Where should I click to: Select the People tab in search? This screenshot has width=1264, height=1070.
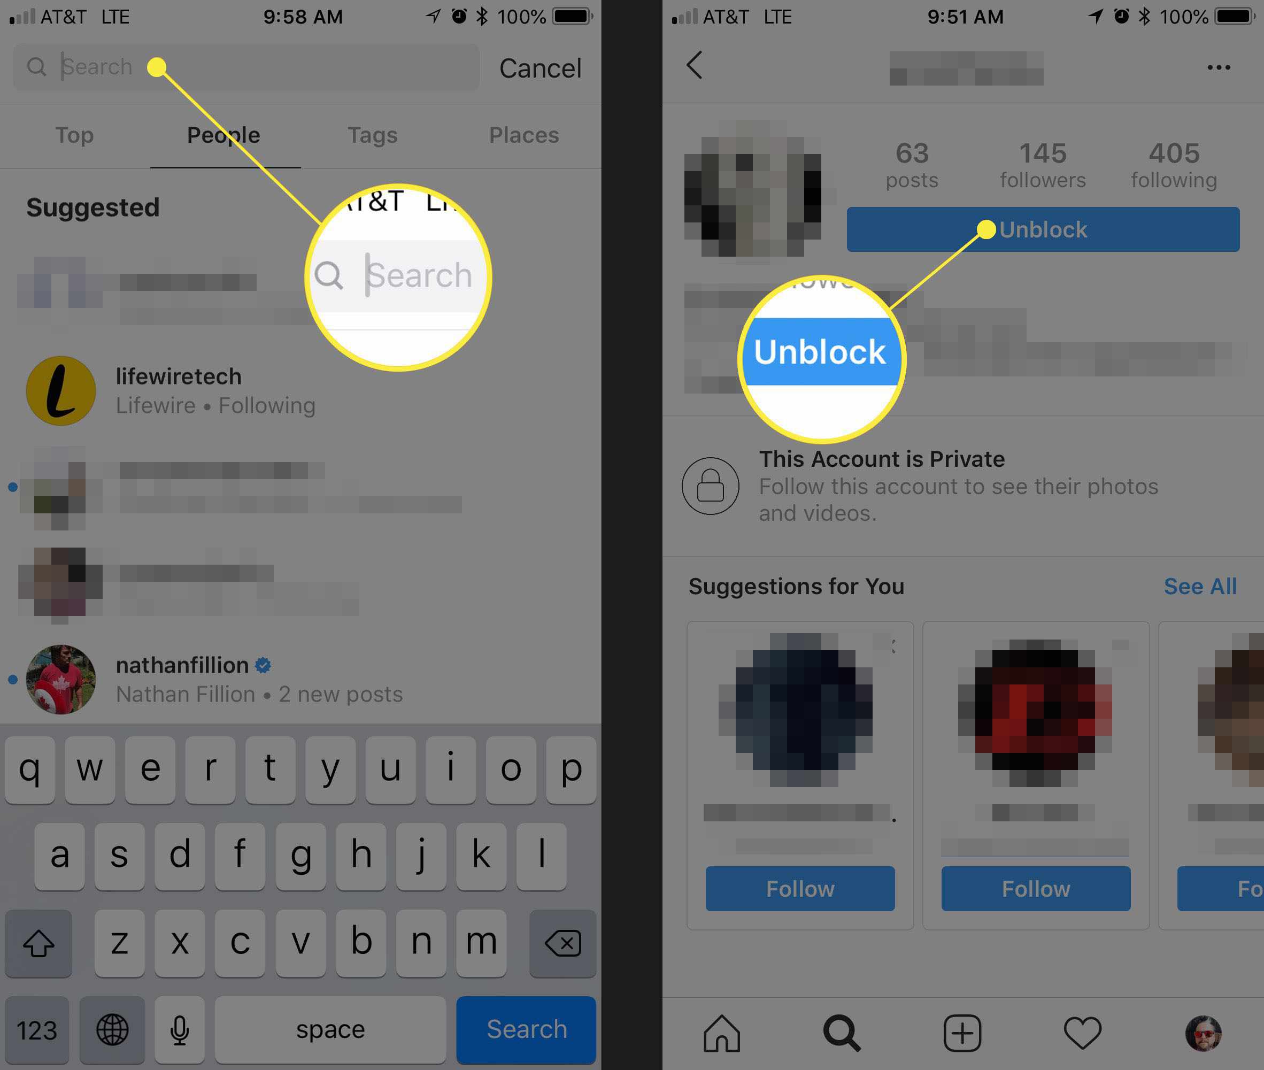(223, 134)
